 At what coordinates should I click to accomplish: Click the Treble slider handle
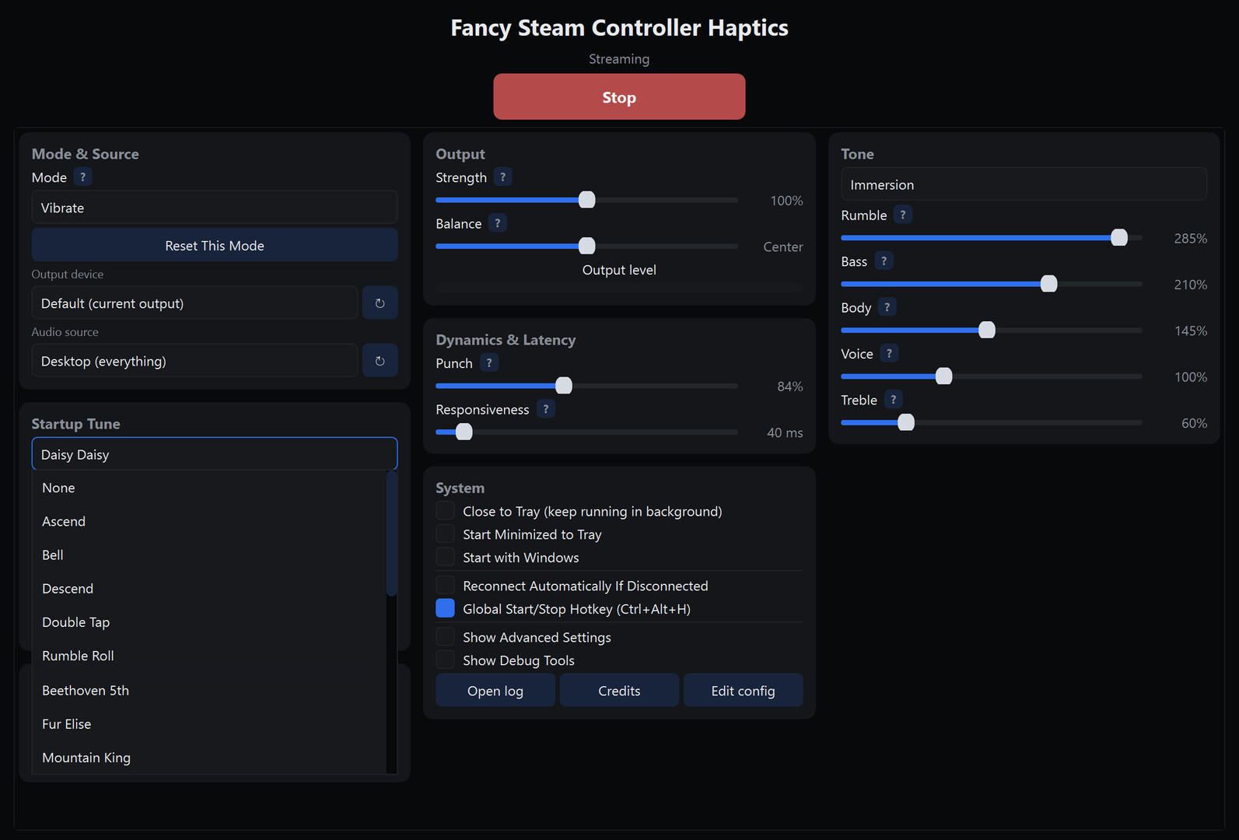[906, 422]
